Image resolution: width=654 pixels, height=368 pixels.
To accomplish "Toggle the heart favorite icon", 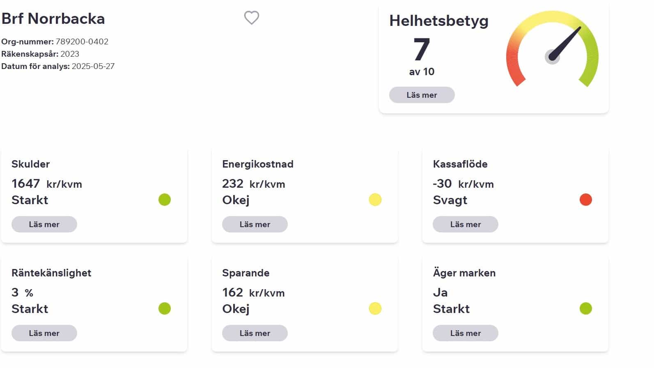I will [x=250, y=18].
